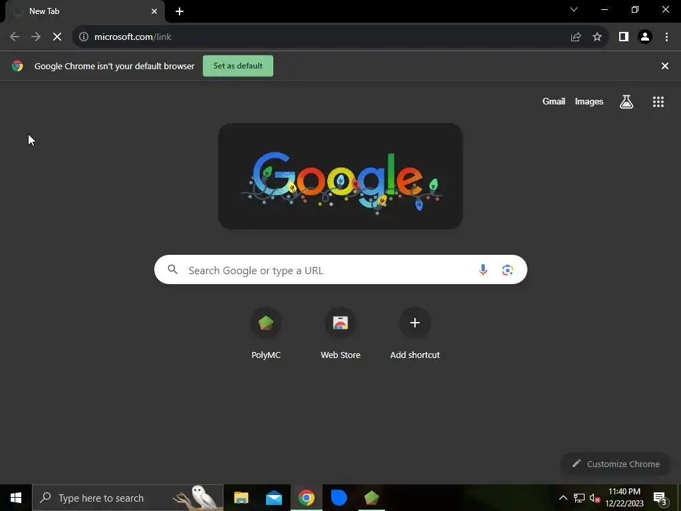Click the forward navigation arrow

coord(36,37)
